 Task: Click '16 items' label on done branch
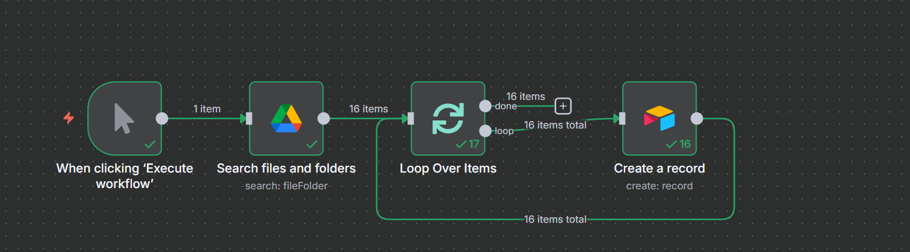(x=526, y=96)
